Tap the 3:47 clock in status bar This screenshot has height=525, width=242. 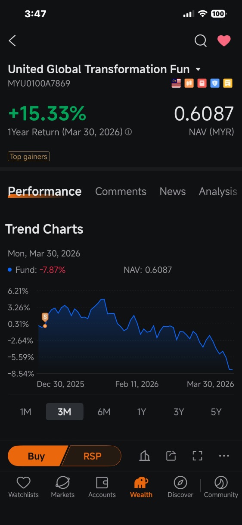(35, 14)
